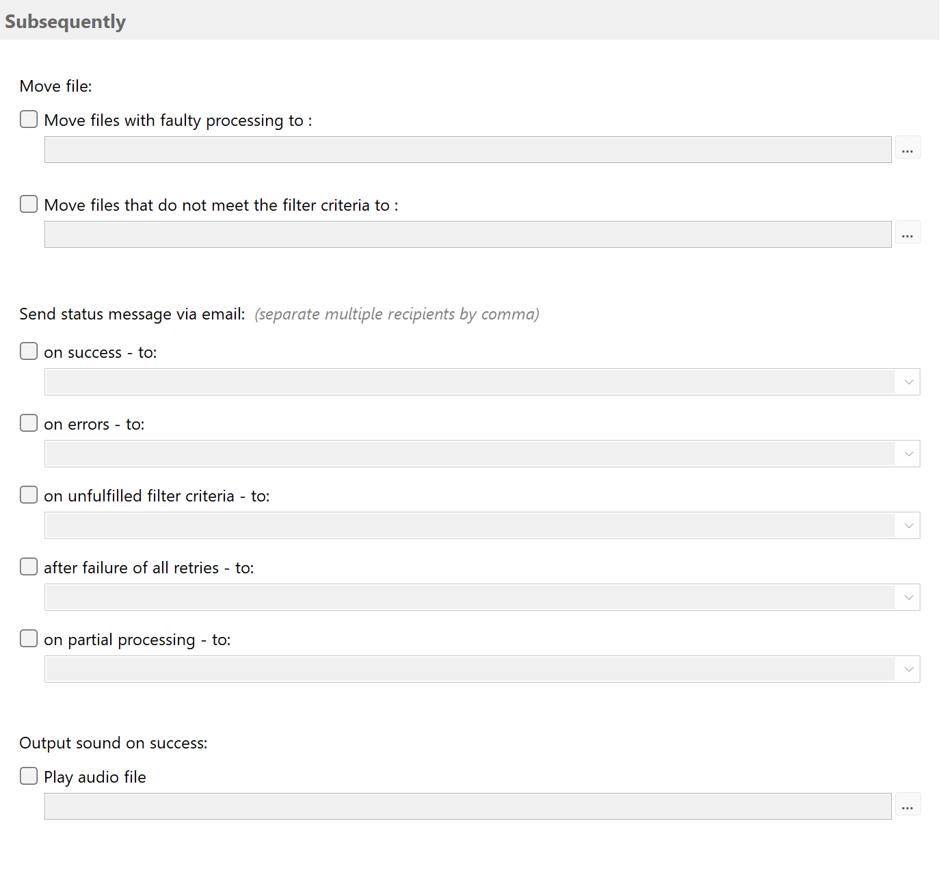Click the faulty processing destination path field
Screen dimensions: 945x888
point(468,149)
